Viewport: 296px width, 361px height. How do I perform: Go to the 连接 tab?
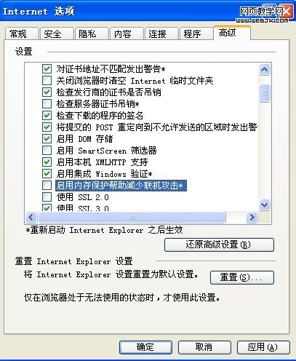161,33
